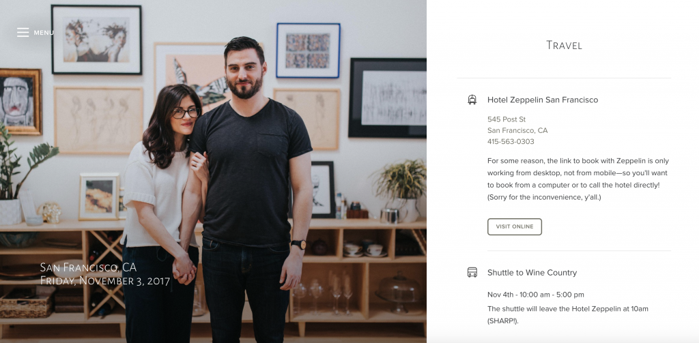Click the MENU label
The height and width of the screenshot is (343, 699).
coord(44,33)
